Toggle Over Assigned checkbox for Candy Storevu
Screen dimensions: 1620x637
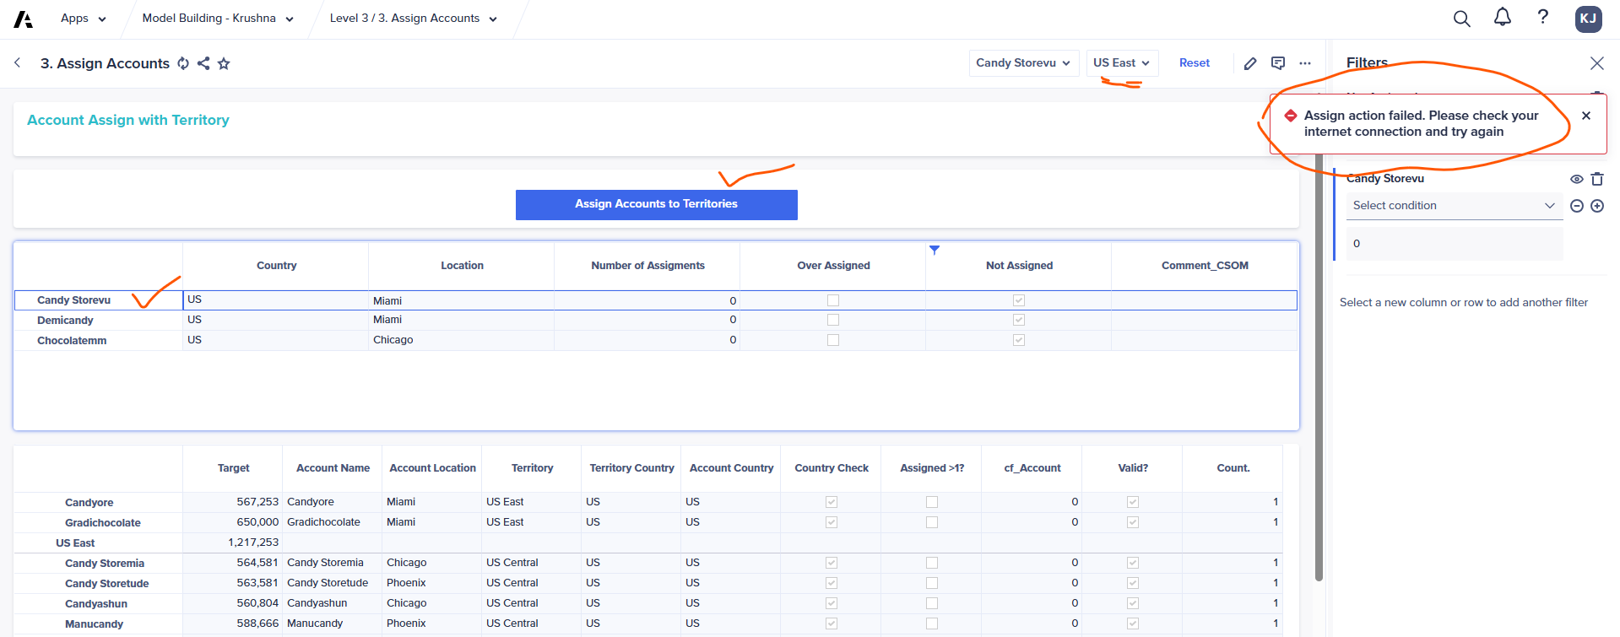point(833,300)
